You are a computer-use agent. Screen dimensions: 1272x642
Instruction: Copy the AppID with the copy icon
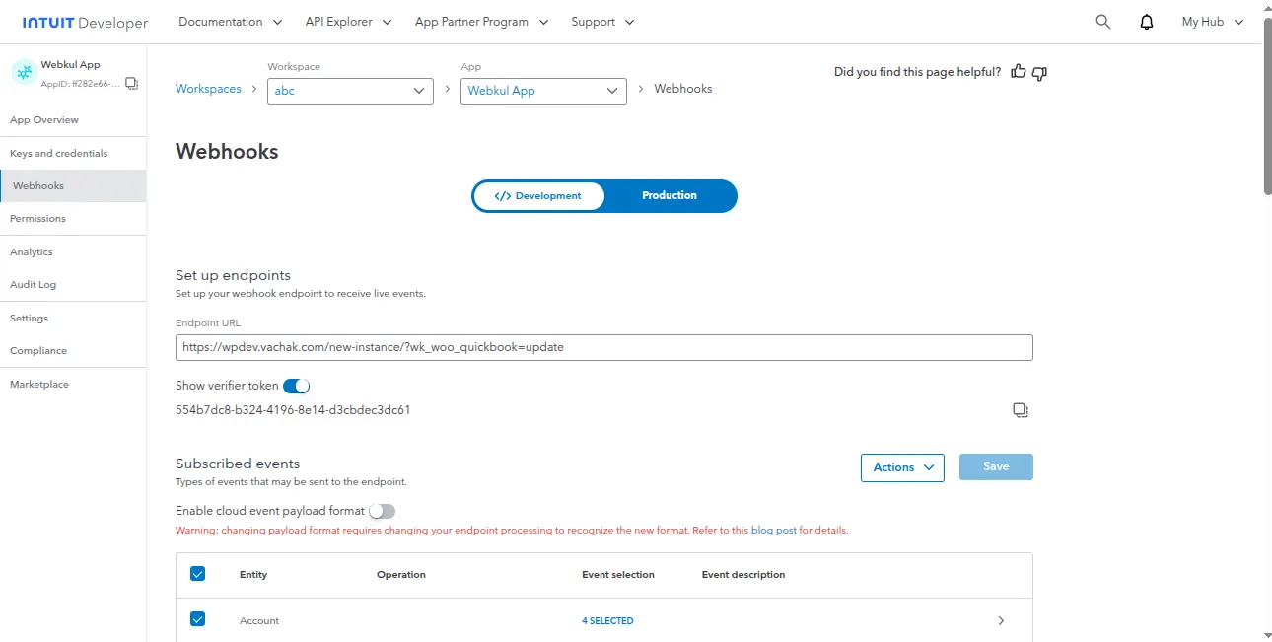point(132,84)
